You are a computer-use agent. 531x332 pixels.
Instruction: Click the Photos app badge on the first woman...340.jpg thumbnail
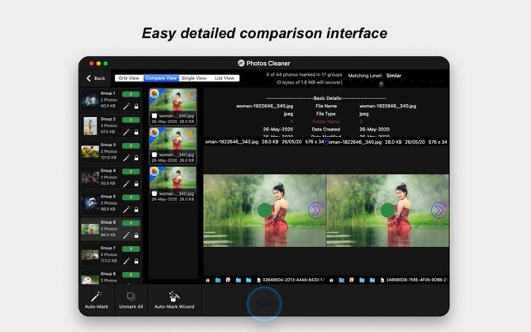point(154,93)
